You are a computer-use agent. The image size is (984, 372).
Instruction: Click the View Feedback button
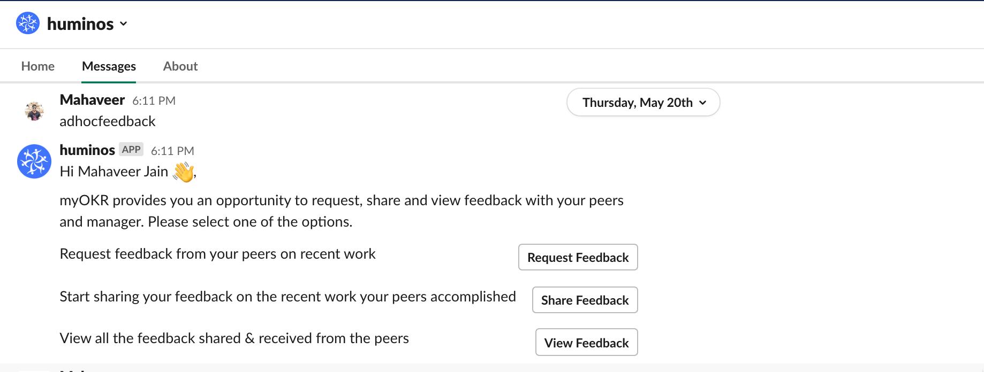(587, 343)
